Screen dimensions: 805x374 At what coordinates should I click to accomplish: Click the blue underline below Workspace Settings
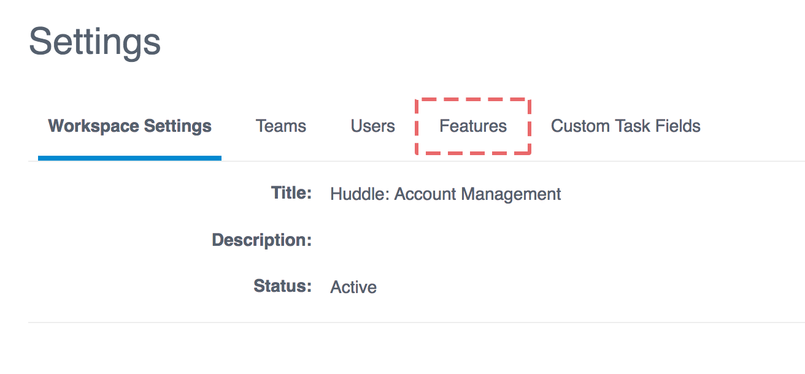click(129, 158)
